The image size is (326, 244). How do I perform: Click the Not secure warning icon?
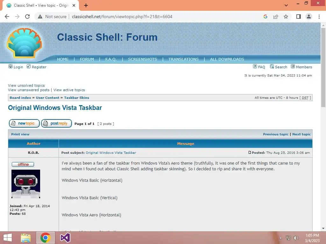[40, 17]
